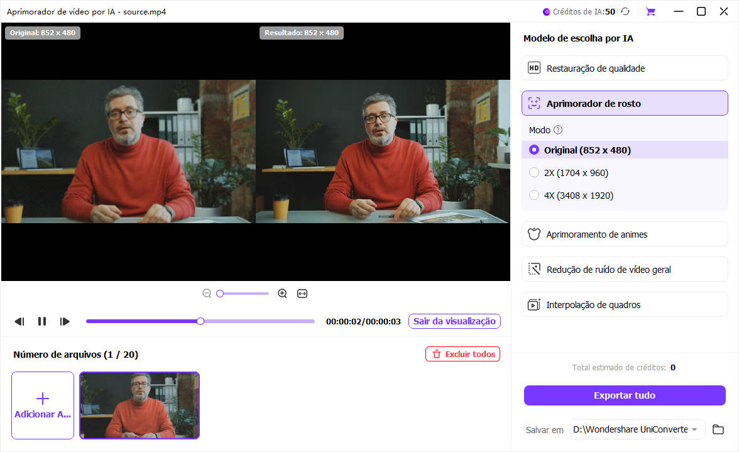The image size is (739, 452).
Task: Zoom out the preview with the minus magnifier
Action: pos(206,293)
